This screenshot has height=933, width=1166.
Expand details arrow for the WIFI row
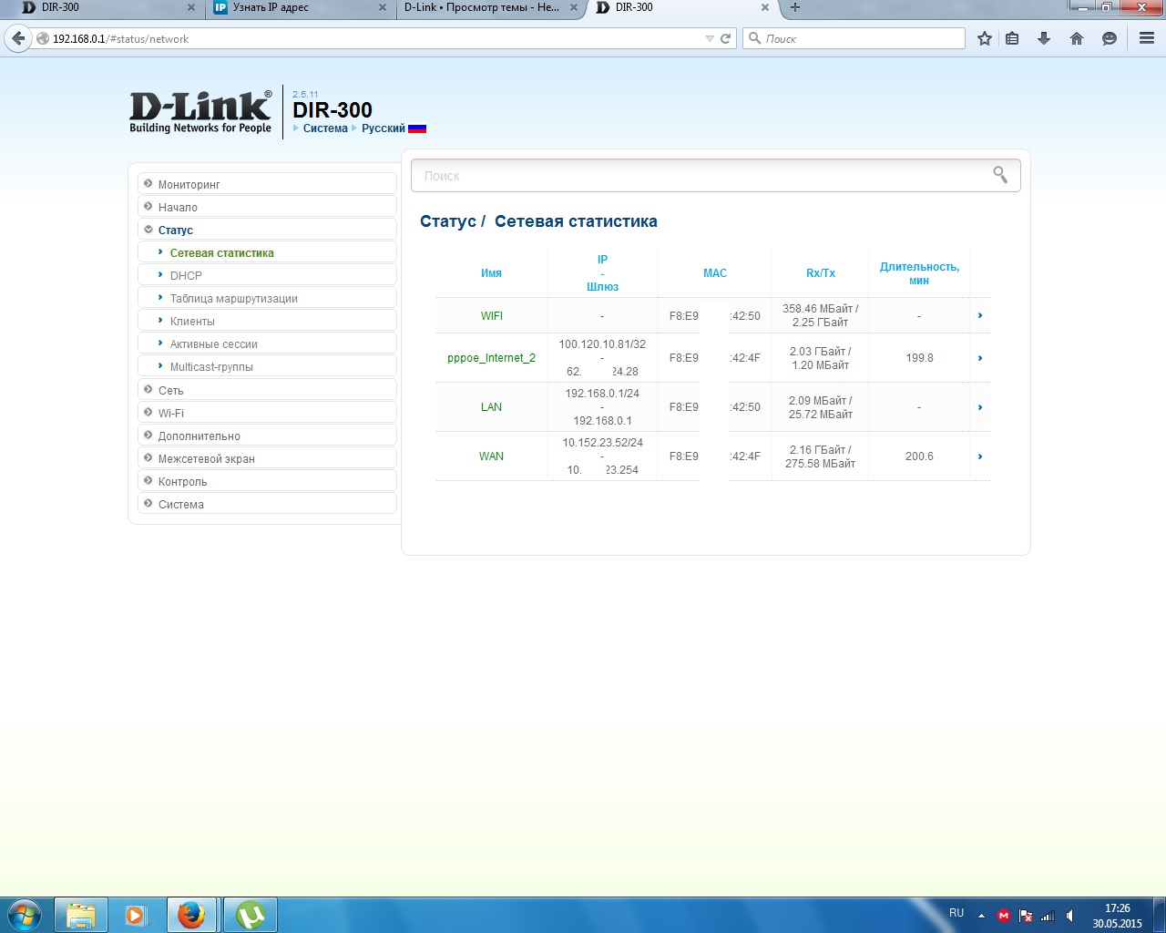(980, 315)
